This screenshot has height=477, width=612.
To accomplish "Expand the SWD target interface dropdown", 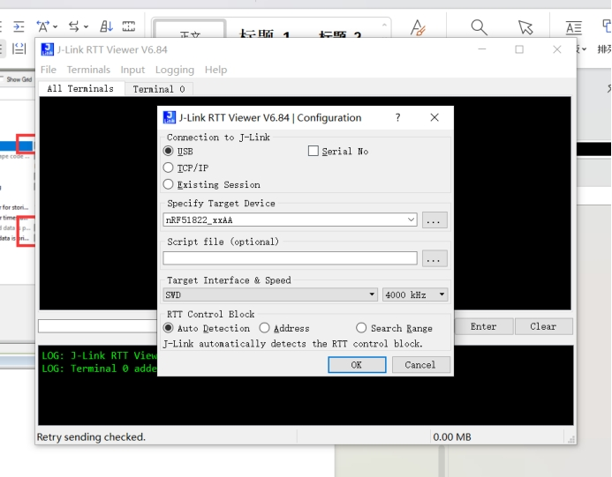I will pyautogui.click(x=270, y=294).
